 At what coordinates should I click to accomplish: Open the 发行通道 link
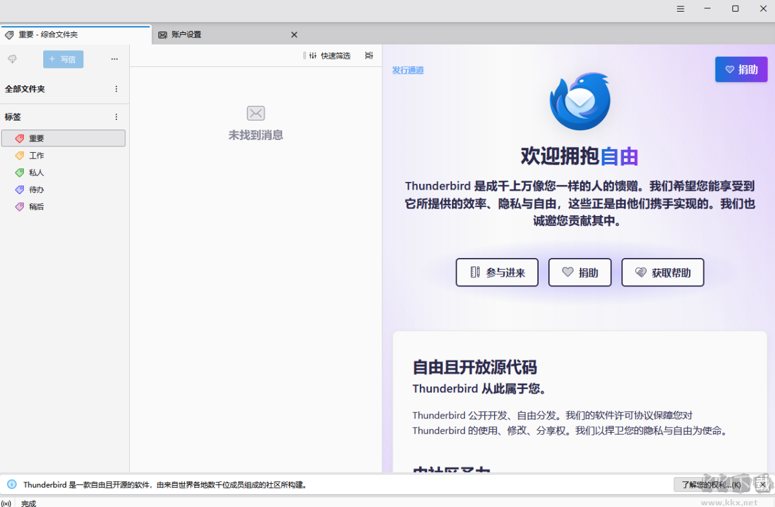click(x=408, y=70)
